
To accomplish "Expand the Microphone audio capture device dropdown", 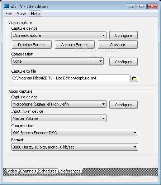I will tap(59, 104).
